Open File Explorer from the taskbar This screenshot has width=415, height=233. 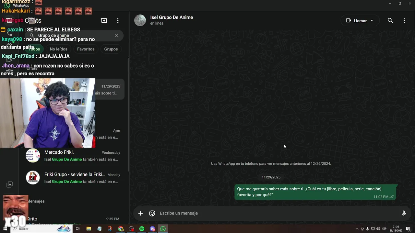point(89,229)
